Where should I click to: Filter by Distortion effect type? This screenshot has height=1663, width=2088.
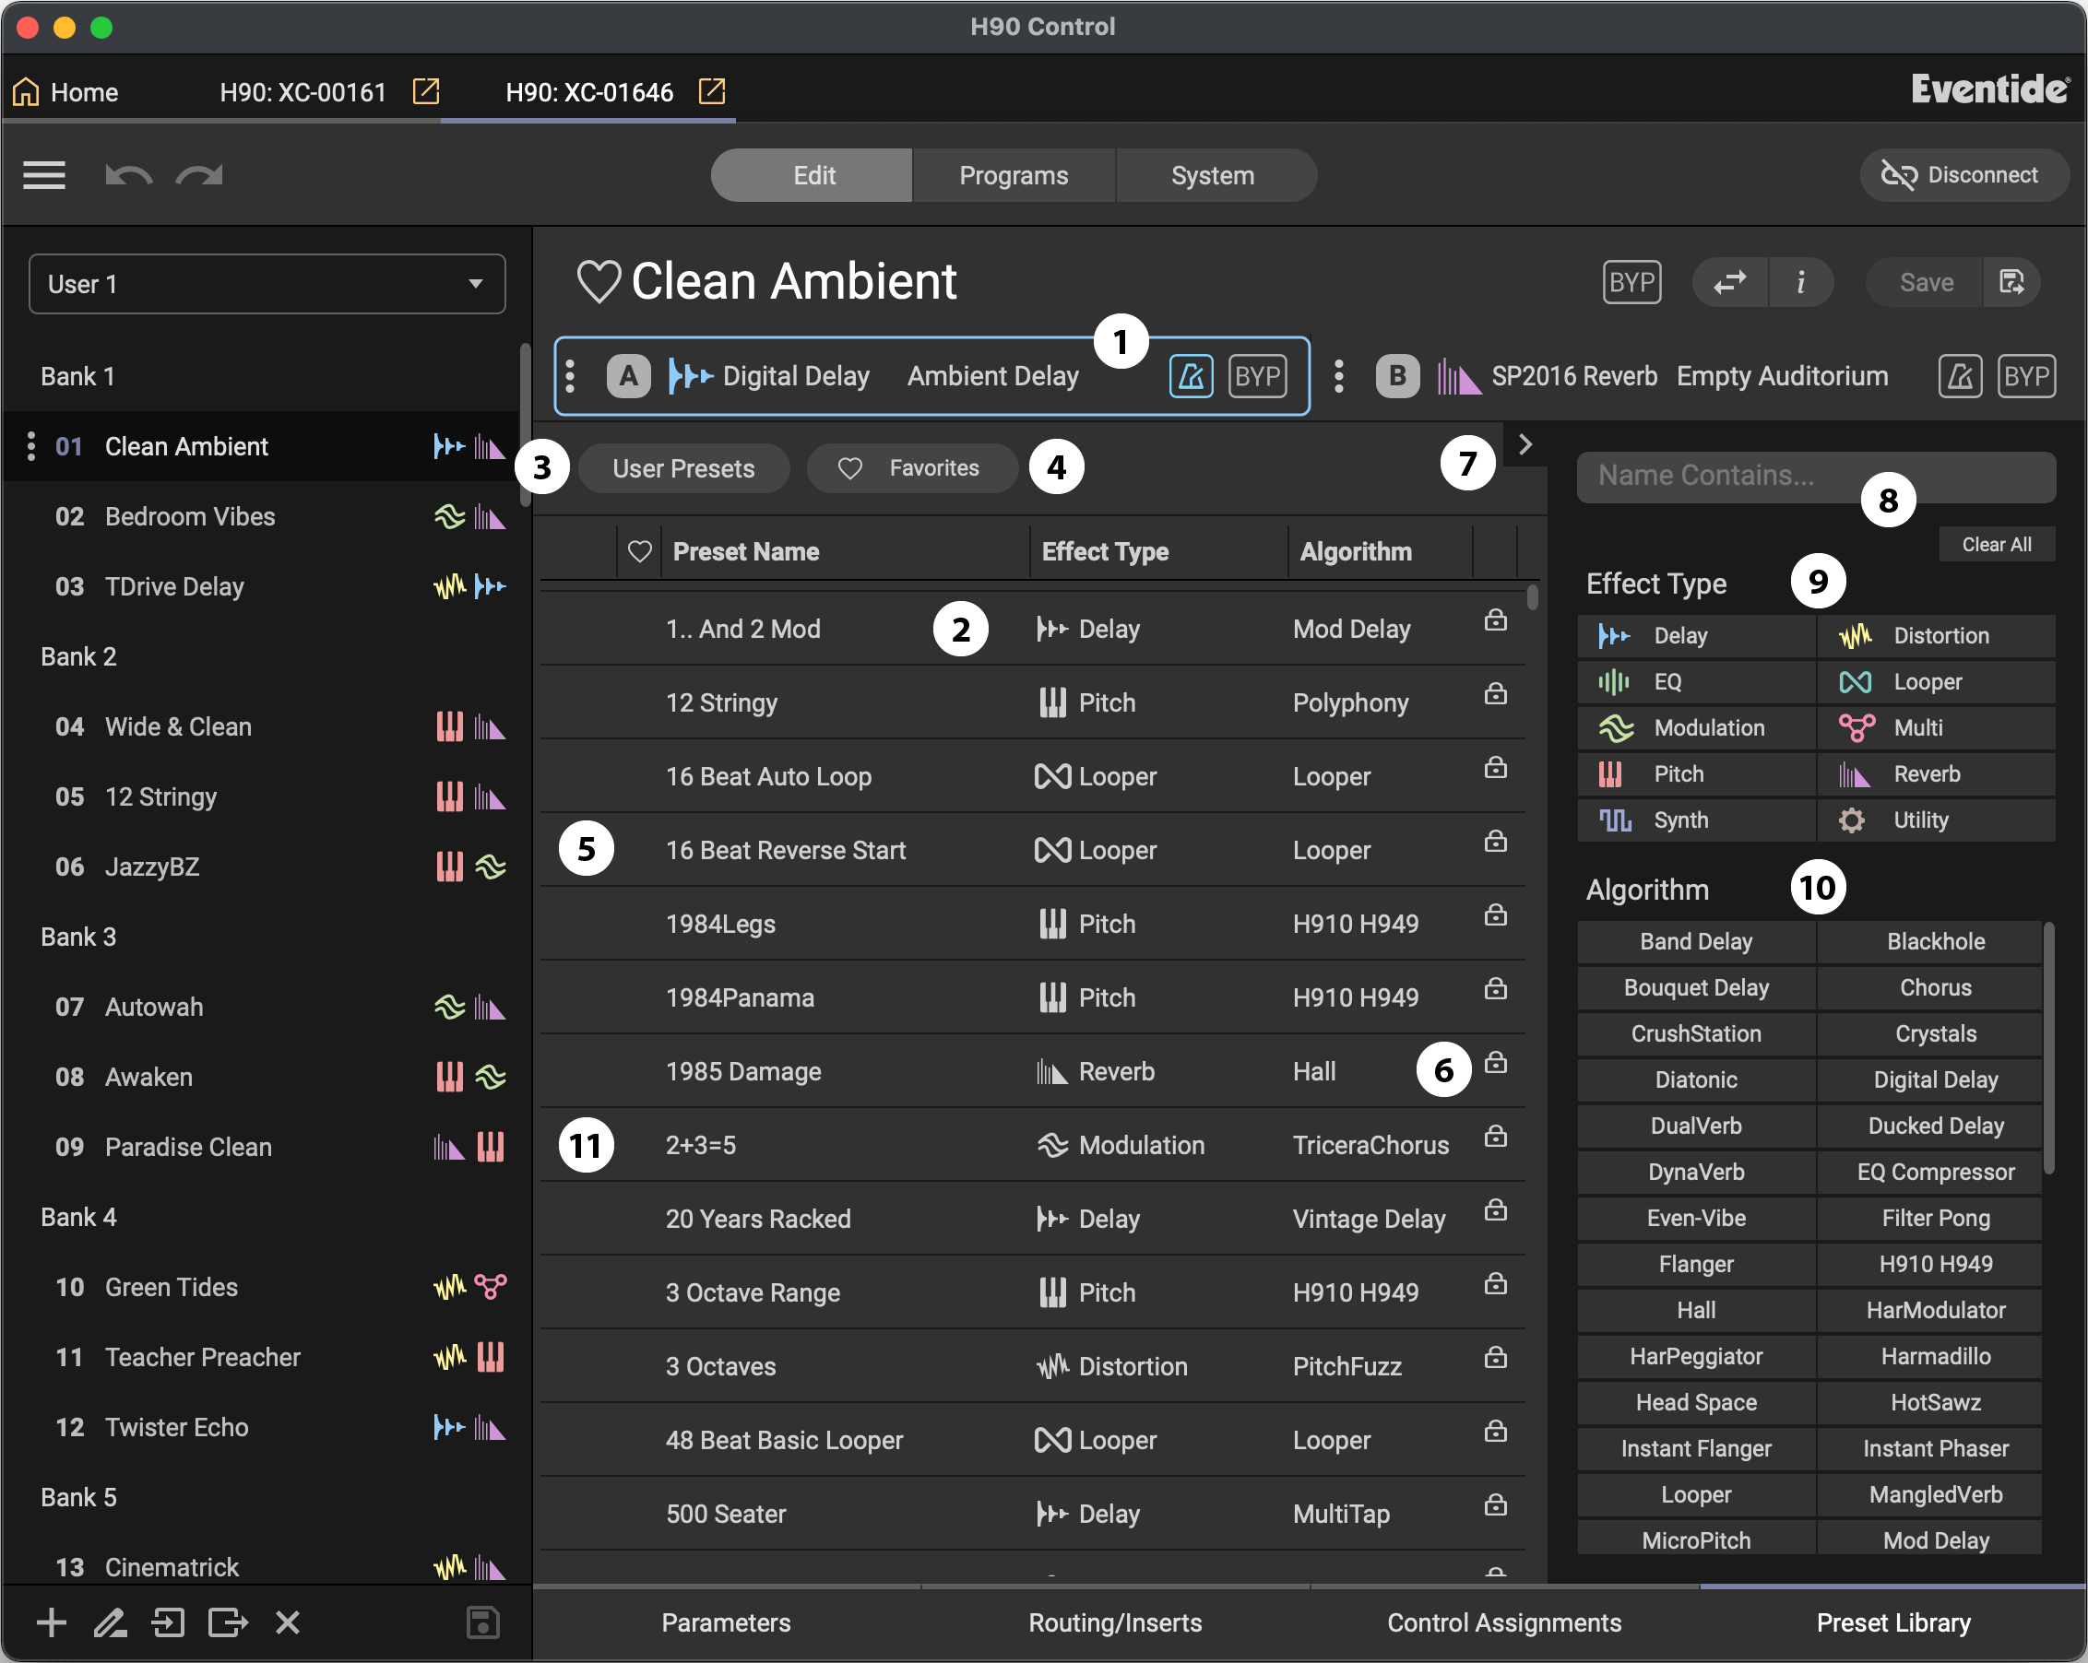[x=1936, y=636]
